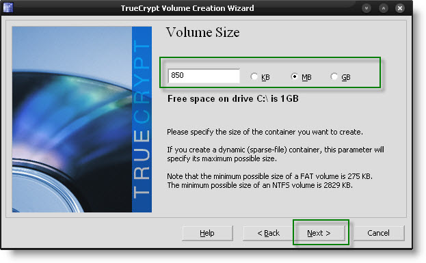Screen dimensions: 426x263
Task: Cancel the volume creation wizard
Action: (x=378, y=233)
